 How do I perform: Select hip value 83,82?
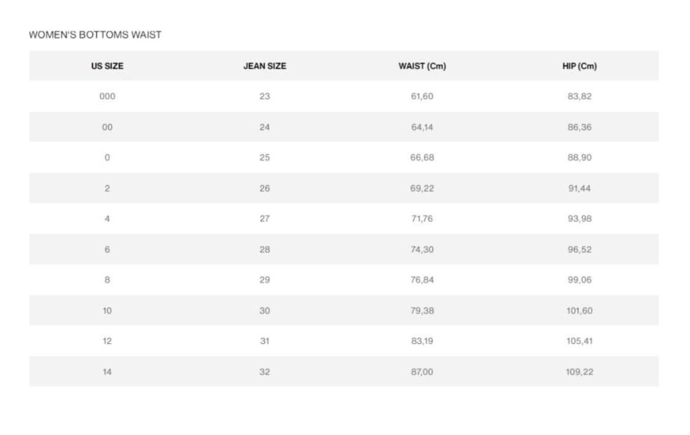tap(579, 96)
